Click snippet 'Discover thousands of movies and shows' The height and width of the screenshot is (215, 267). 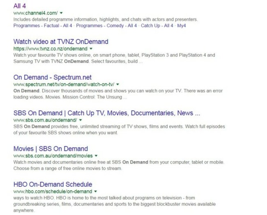(x=118, y=94)
